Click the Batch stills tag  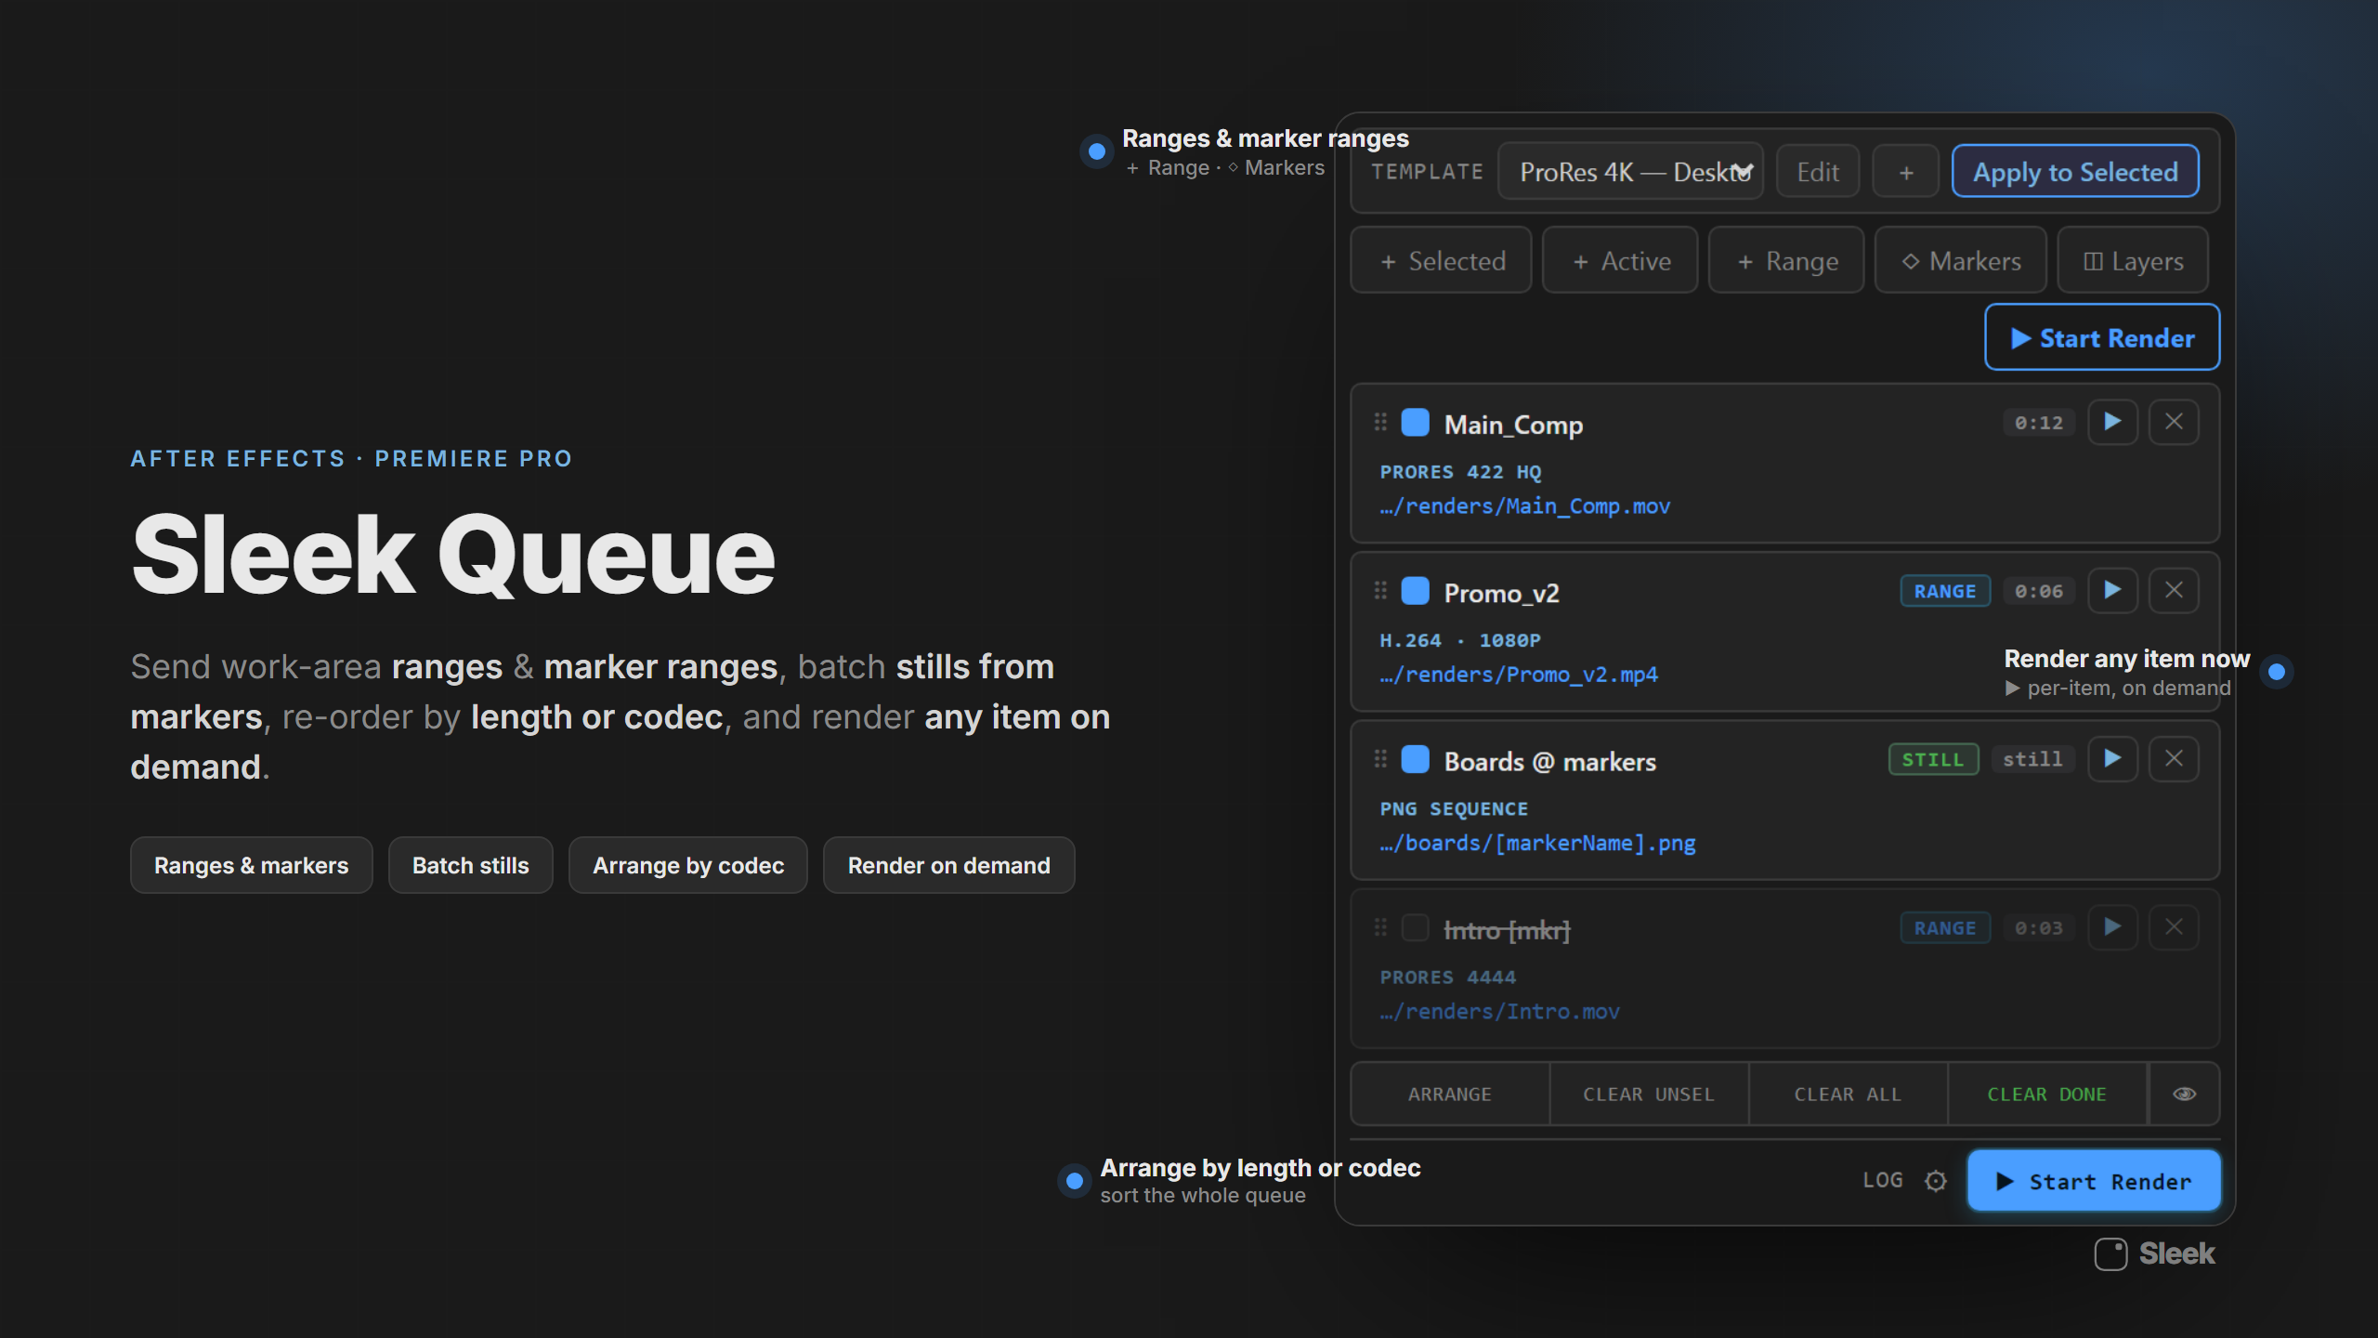(x=470, y=865)
